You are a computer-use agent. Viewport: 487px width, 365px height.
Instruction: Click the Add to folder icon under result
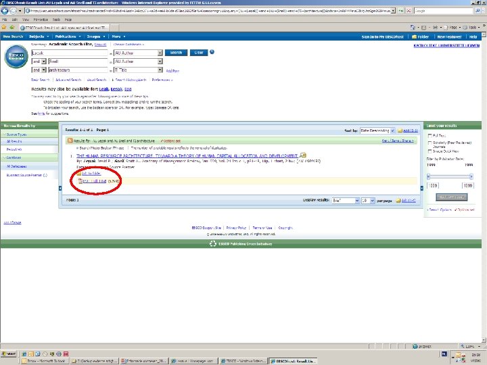click(x=79, y=173)
